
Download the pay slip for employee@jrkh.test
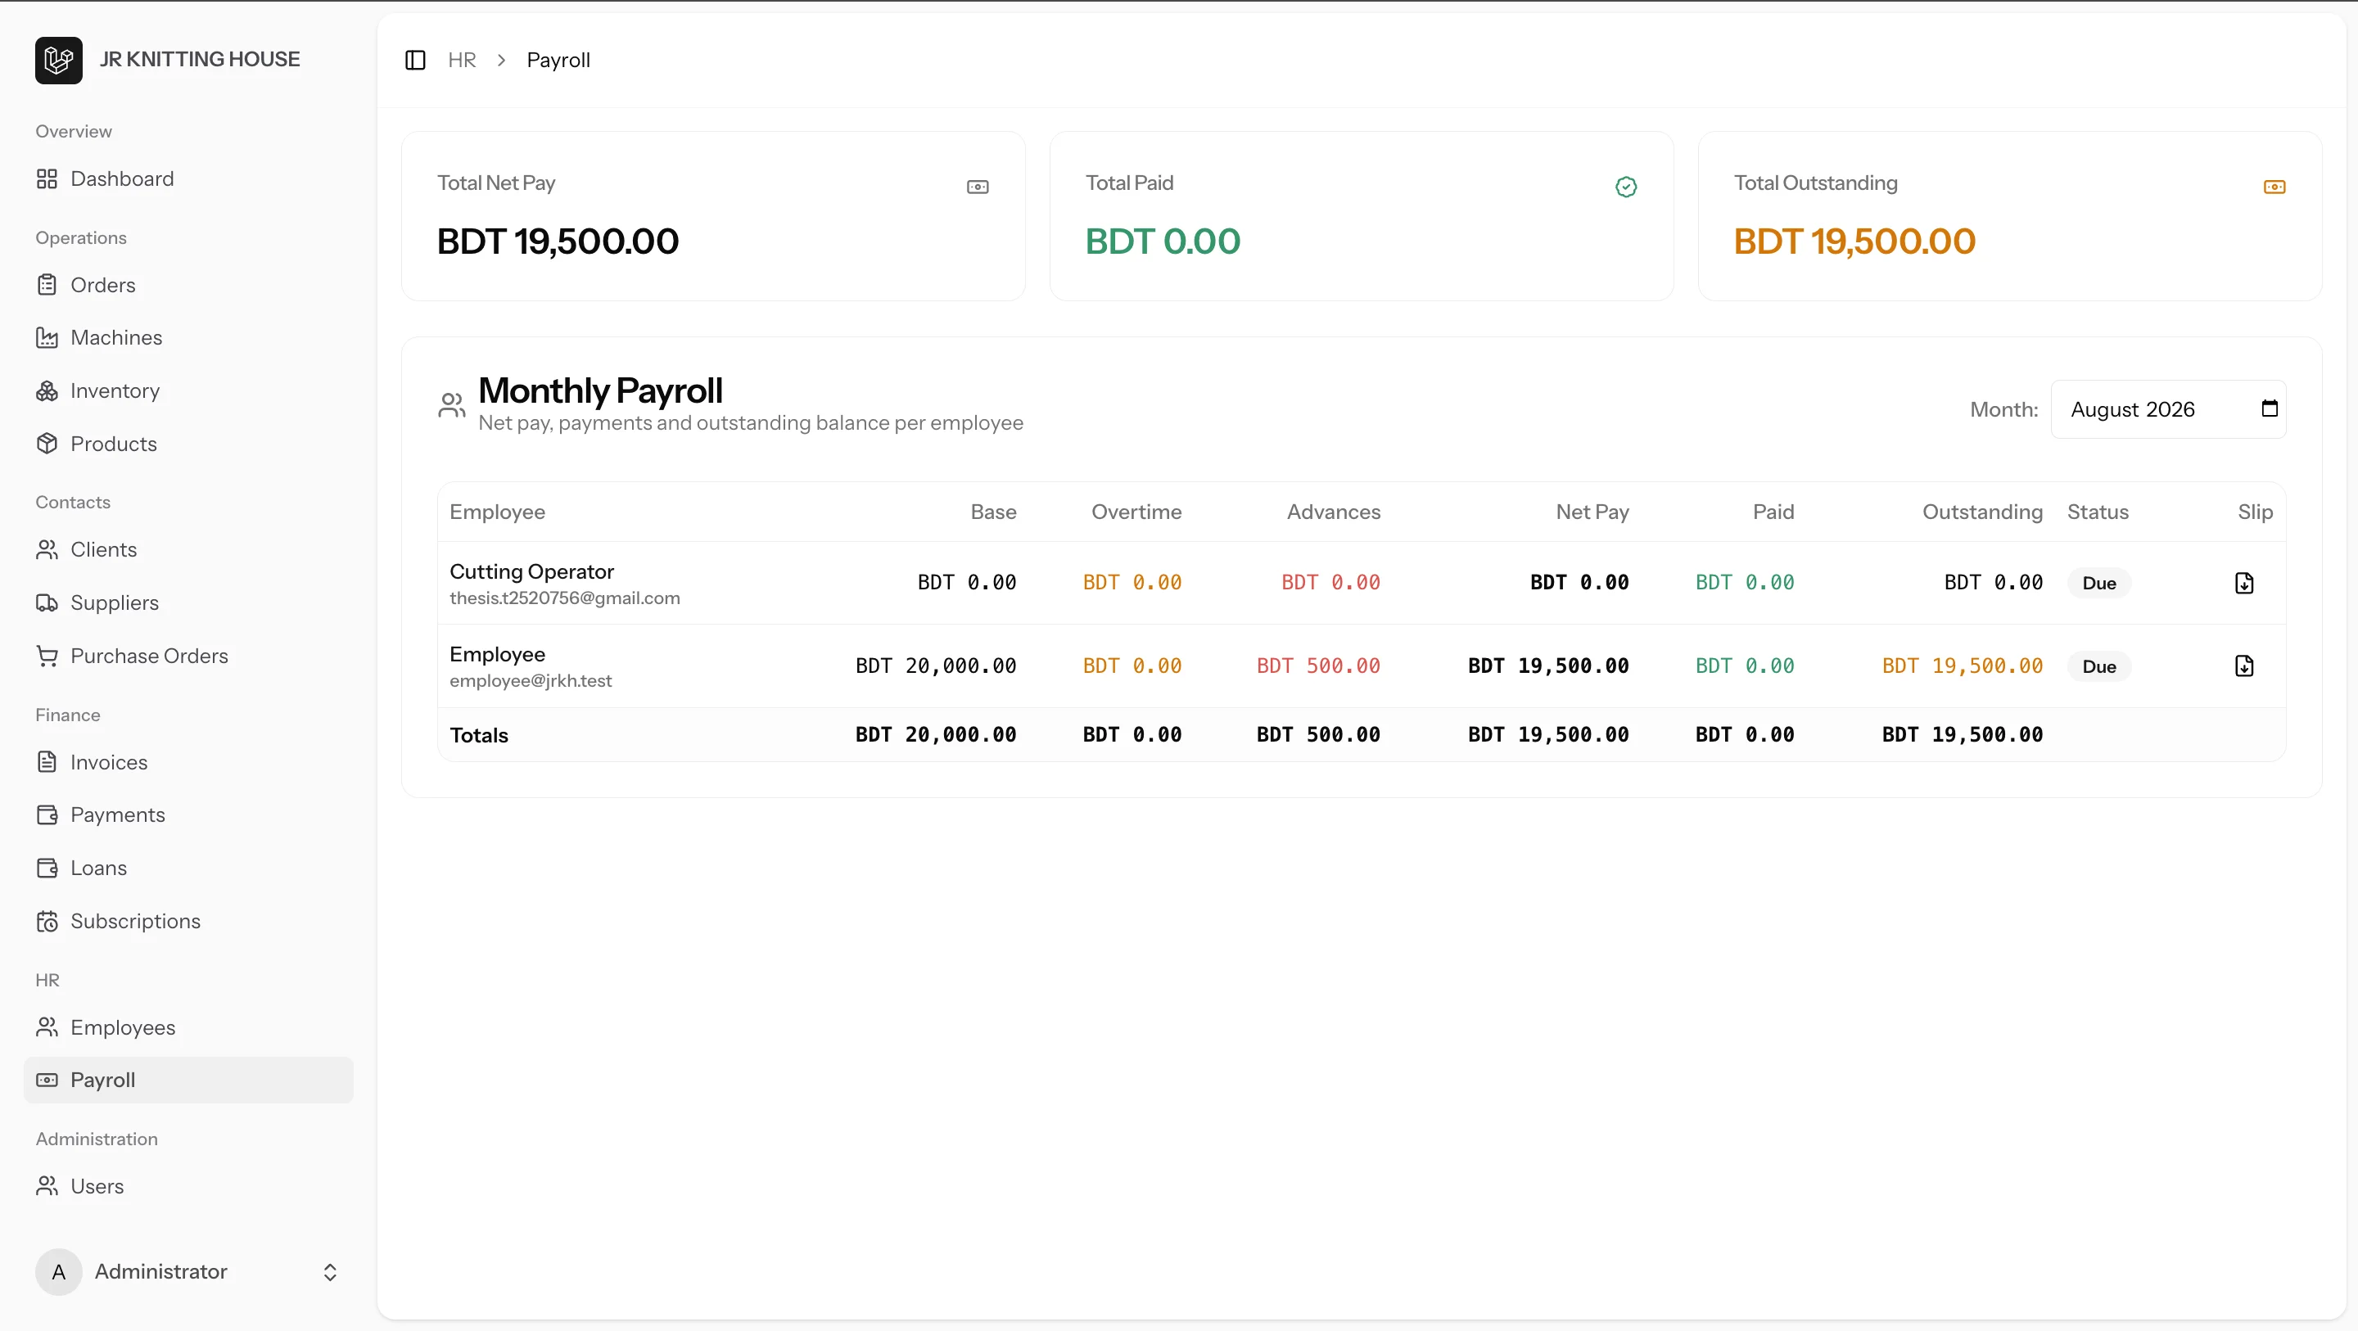[2243, 666]
